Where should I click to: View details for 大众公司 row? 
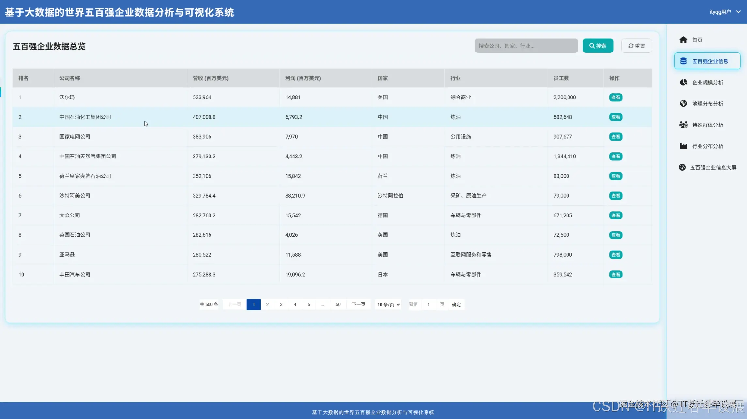(615, 215)
